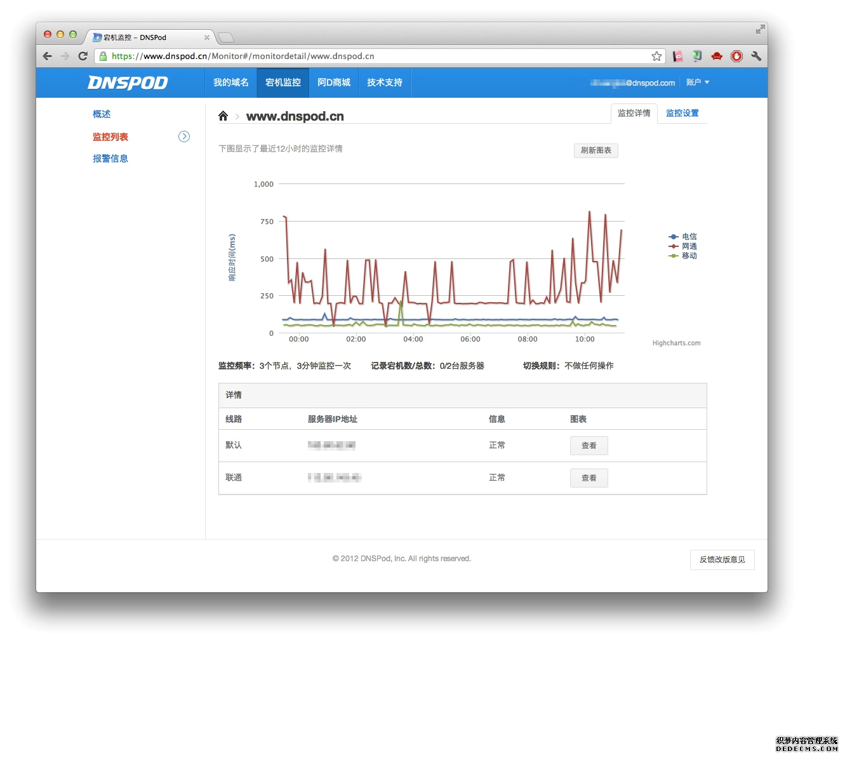
Task: Open the 概述 sidebar link
Action: 102,114
